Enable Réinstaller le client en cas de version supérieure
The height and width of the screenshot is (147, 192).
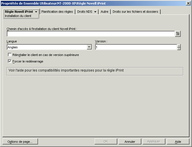[x=10, y=55]
